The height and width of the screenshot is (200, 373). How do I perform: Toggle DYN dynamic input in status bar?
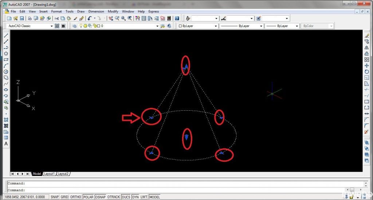136,197
